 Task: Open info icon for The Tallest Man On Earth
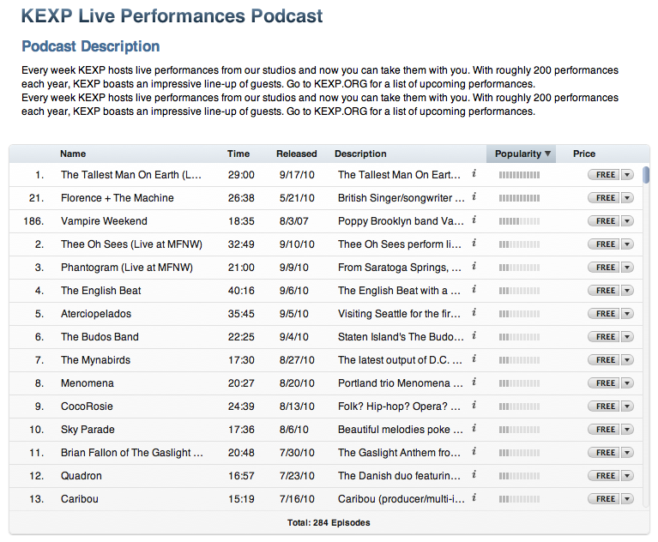474,173
